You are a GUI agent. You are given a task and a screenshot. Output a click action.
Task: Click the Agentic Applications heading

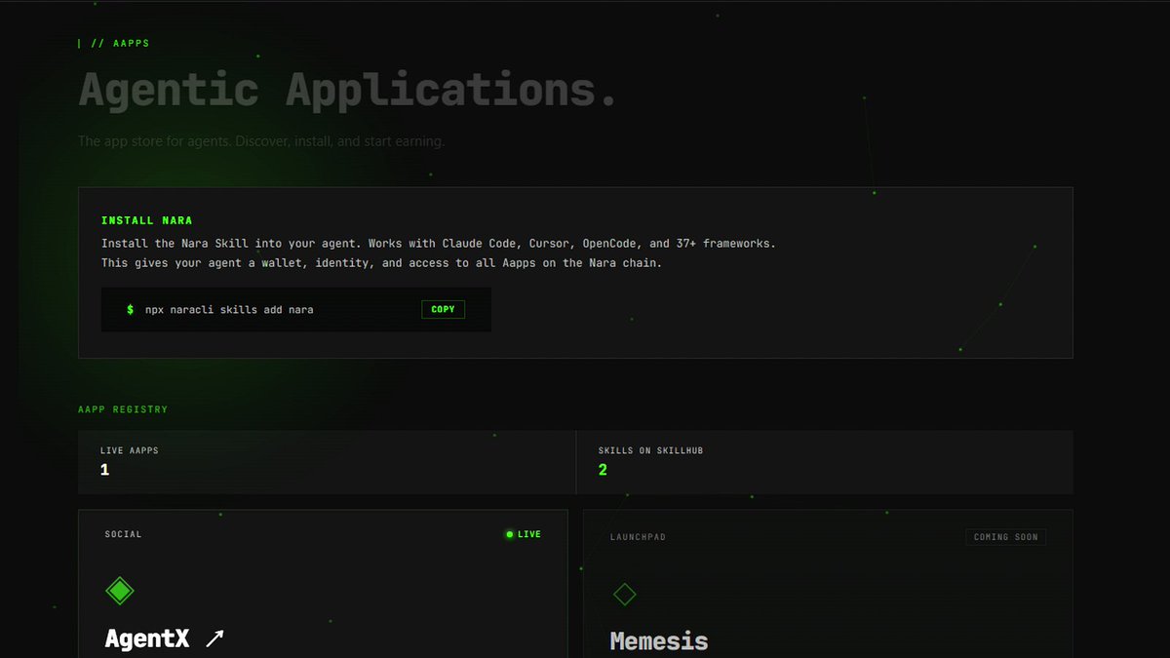tap(348, 90)
